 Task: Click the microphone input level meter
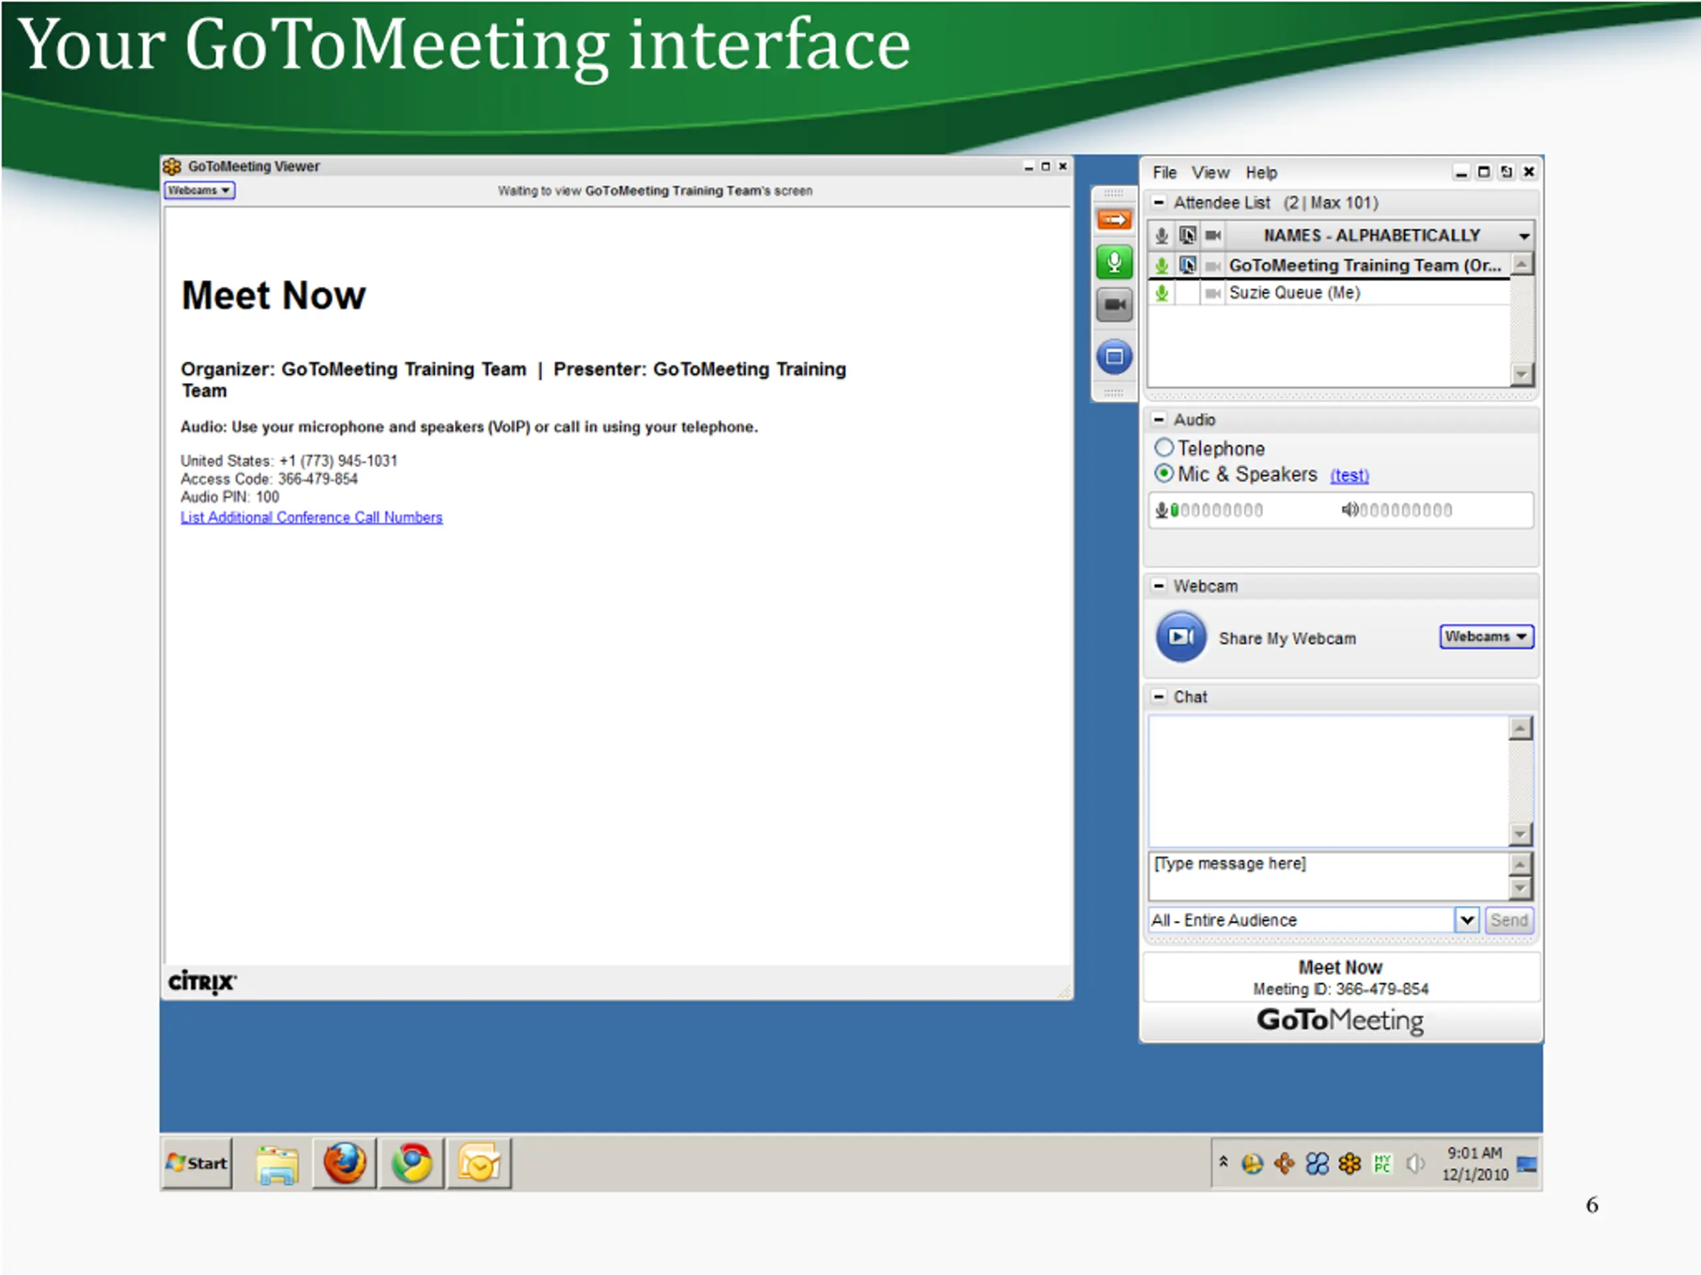(x=1216, y=510)
